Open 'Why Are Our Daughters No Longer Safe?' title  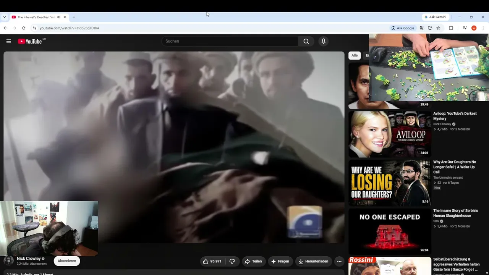tap(455, 167)
